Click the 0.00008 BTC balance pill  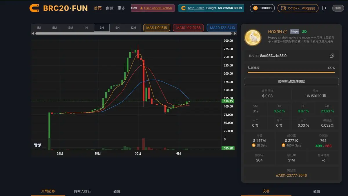tap(262, 8)
